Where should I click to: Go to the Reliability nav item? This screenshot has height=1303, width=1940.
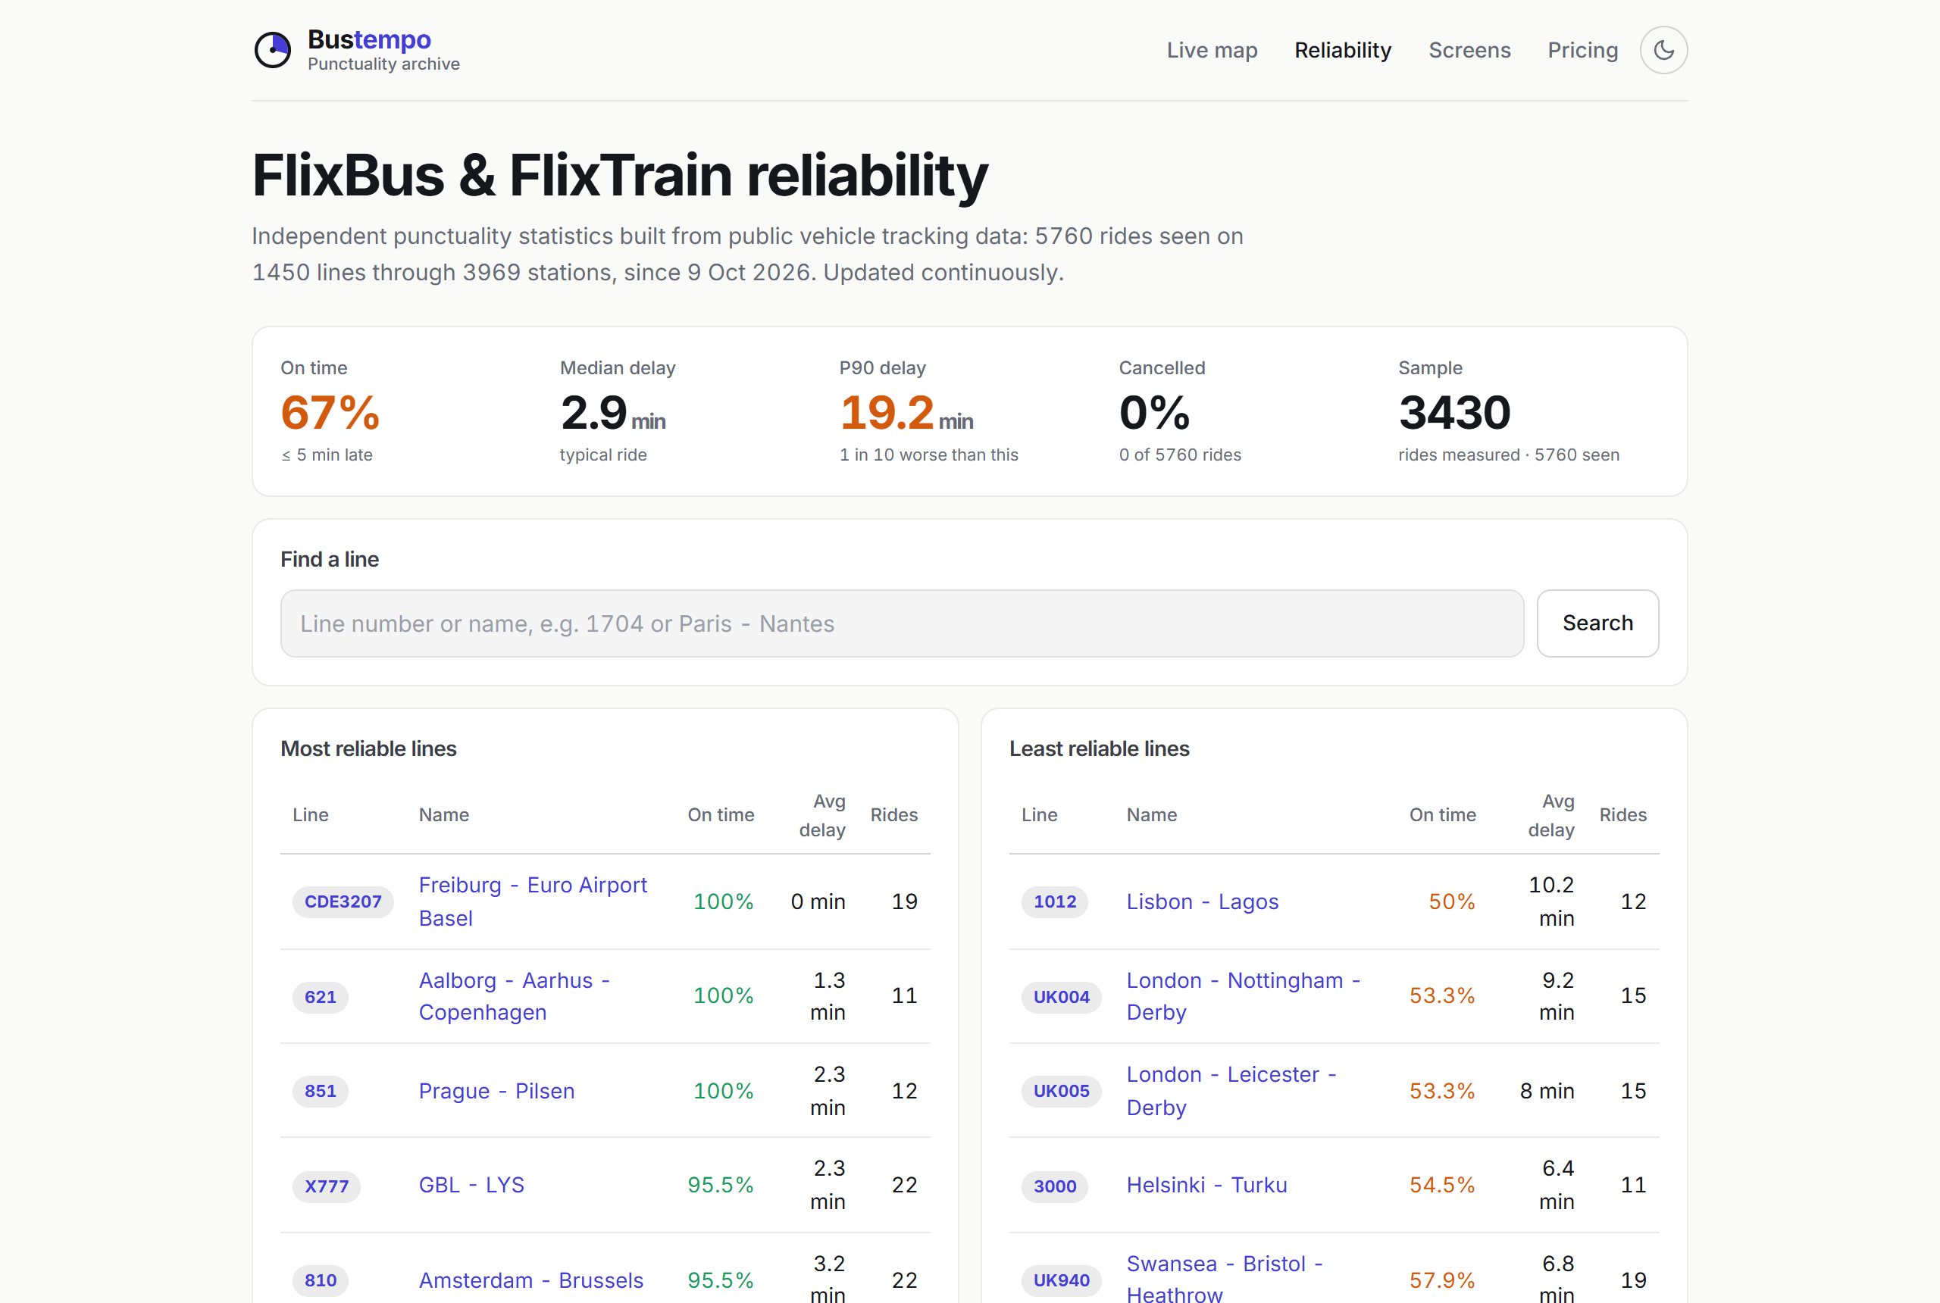click(1342, 50)
